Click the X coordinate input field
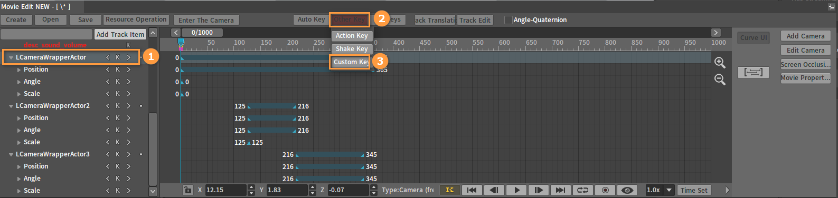The image size is (838, 198). pos(226,190)
